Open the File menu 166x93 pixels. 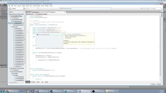pyautogui.click(x=9, y=6)
